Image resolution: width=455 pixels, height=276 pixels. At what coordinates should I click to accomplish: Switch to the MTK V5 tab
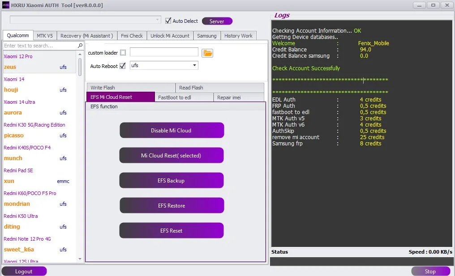(x=45, y=36)
